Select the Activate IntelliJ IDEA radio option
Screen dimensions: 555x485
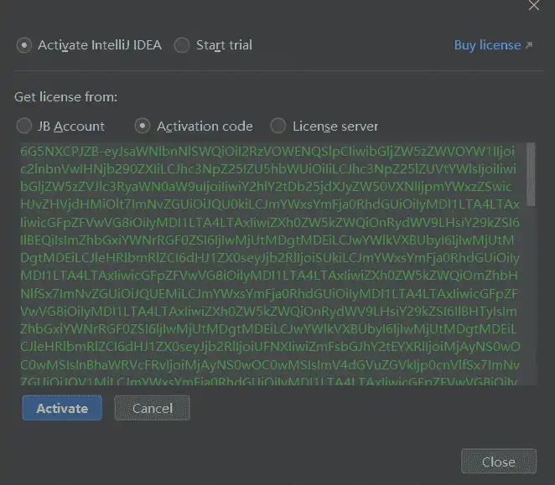(24, 45)
